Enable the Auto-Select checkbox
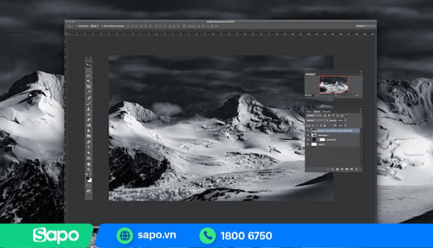The image size is (433, 248). (77, 26)
